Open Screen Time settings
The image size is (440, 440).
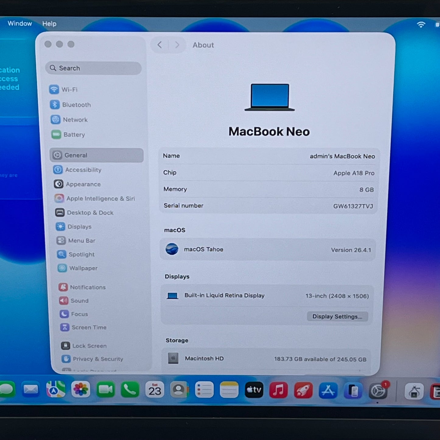(x=83, y=327)
